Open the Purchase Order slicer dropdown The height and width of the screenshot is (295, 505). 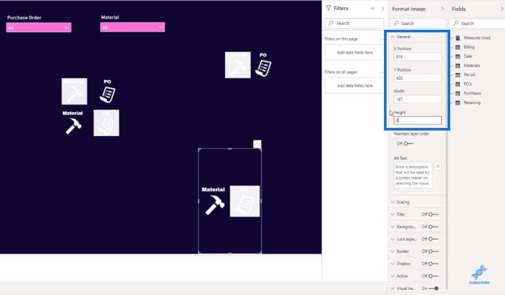tap(39, 28)
